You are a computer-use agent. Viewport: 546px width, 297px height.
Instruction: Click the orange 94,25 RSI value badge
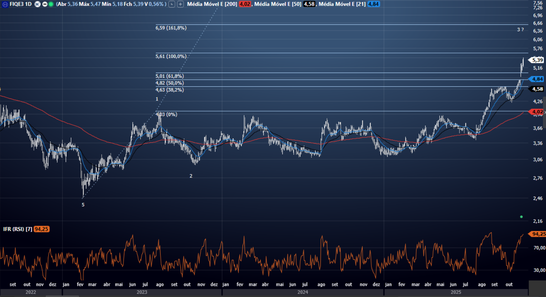41,229
